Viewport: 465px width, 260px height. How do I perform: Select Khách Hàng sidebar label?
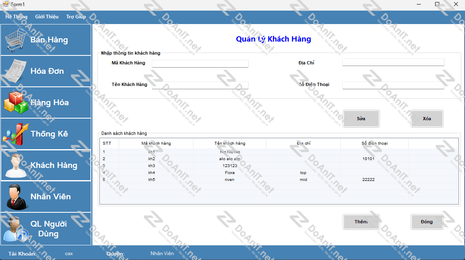[54, 165]
